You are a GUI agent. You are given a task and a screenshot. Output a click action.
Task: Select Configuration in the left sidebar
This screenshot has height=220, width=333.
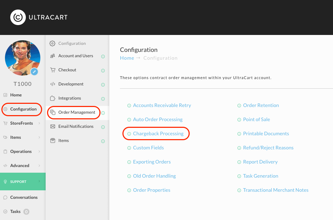coord(23,109)
